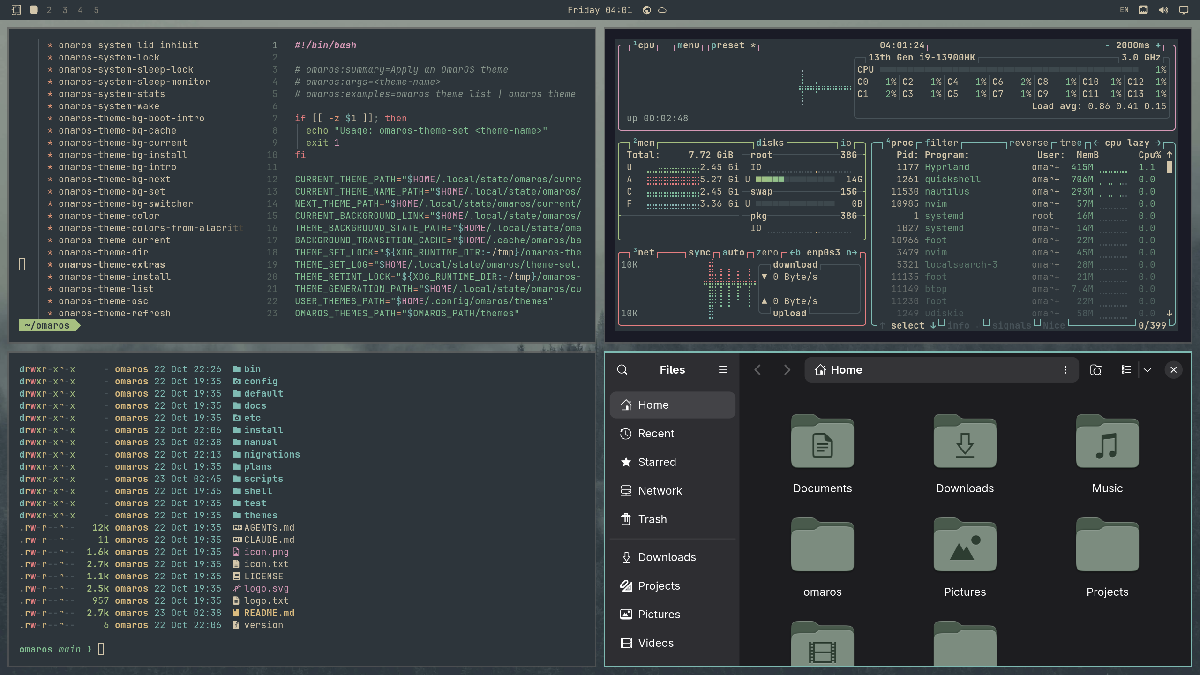Screen dimensions: 1200x675
Task: Expand the view options dropdown arrow
Action: [1147, 370]
